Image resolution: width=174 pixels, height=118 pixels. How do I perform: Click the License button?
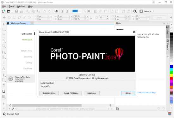pos(92,93)
